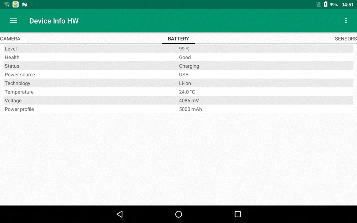This screenshot has height=223, width=357.
Task: Open the three-dot overflow menu
Action: pos(346,21)
